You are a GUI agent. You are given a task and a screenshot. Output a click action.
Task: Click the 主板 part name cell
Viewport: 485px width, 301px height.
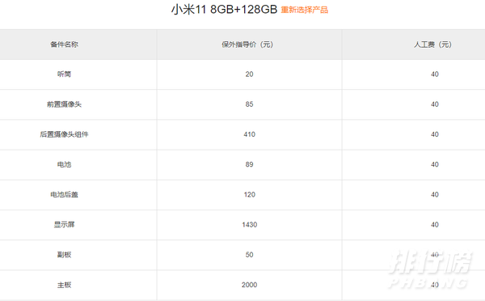[65, 285]
